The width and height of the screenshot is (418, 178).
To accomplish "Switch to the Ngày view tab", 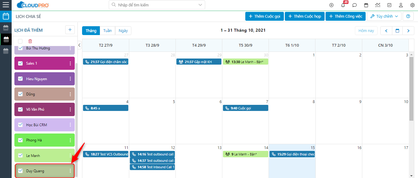I will (x=123, y=31).
